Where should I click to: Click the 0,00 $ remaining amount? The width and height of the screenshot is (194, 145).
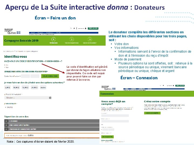(31, 135)
